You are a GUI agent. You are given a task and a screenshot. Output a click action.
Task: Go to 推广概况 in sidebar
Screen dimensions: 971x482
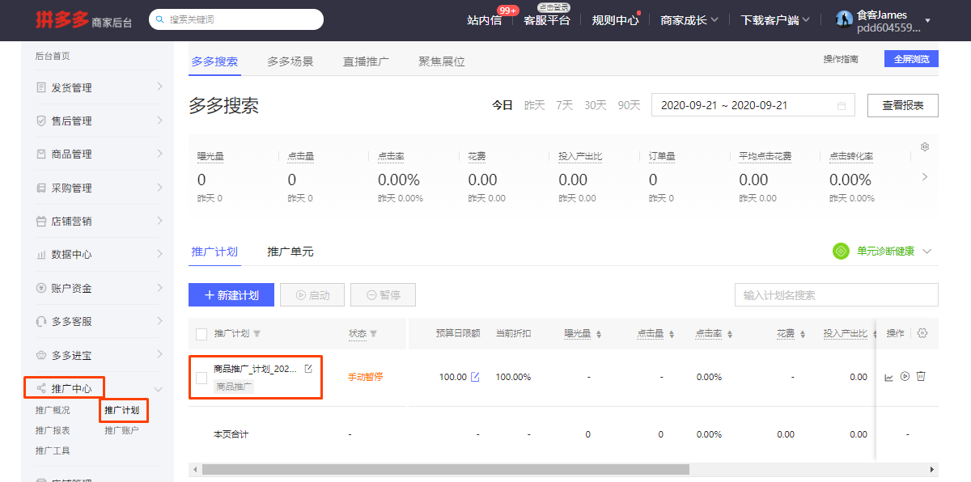(53, 411)
